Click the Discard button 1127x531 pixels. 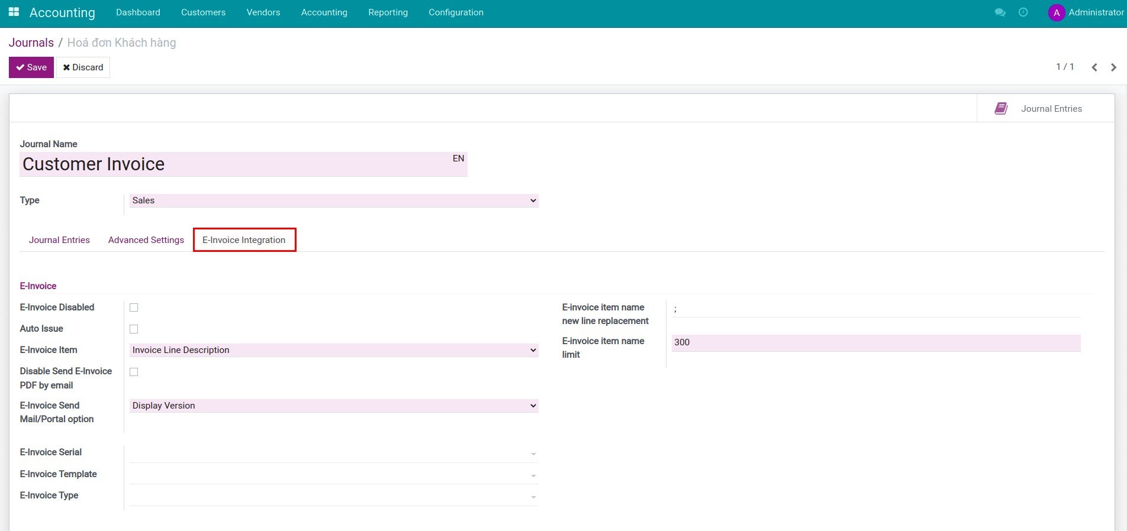coord(83,67)
